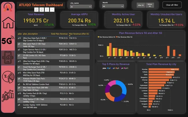Select the Hyderabad bar in city chart
Viewport: 188px width, 117px height.
click(x=156, y=85)
